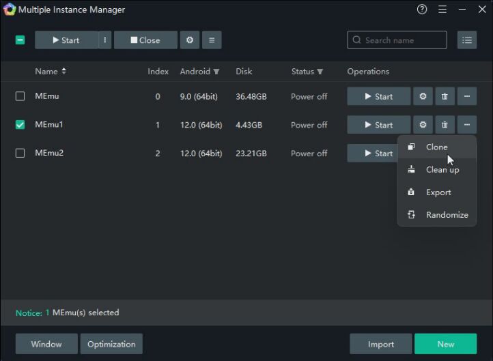Open the Android version filter dropdown
The height and width of the screenshot is (361, 493).
pyautogui.click(x=216, y=72)
